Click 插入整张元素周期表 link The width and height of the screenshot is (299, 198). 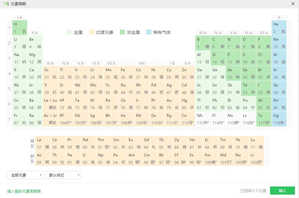24,191
